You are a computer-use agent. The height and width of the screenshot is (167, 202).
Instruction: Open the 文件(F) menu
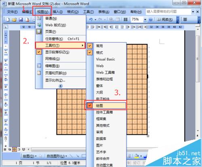click(x=12, y=12)
